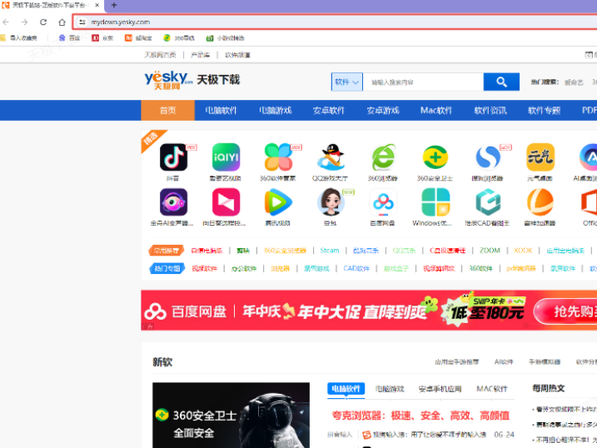Click the mydown.yesky.com address bar

[335, 22]
